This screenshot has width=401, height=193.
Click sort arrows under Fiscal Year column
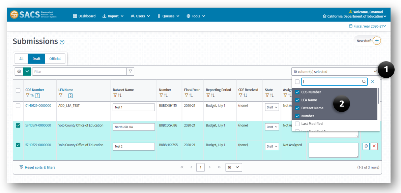click(191, 95)
